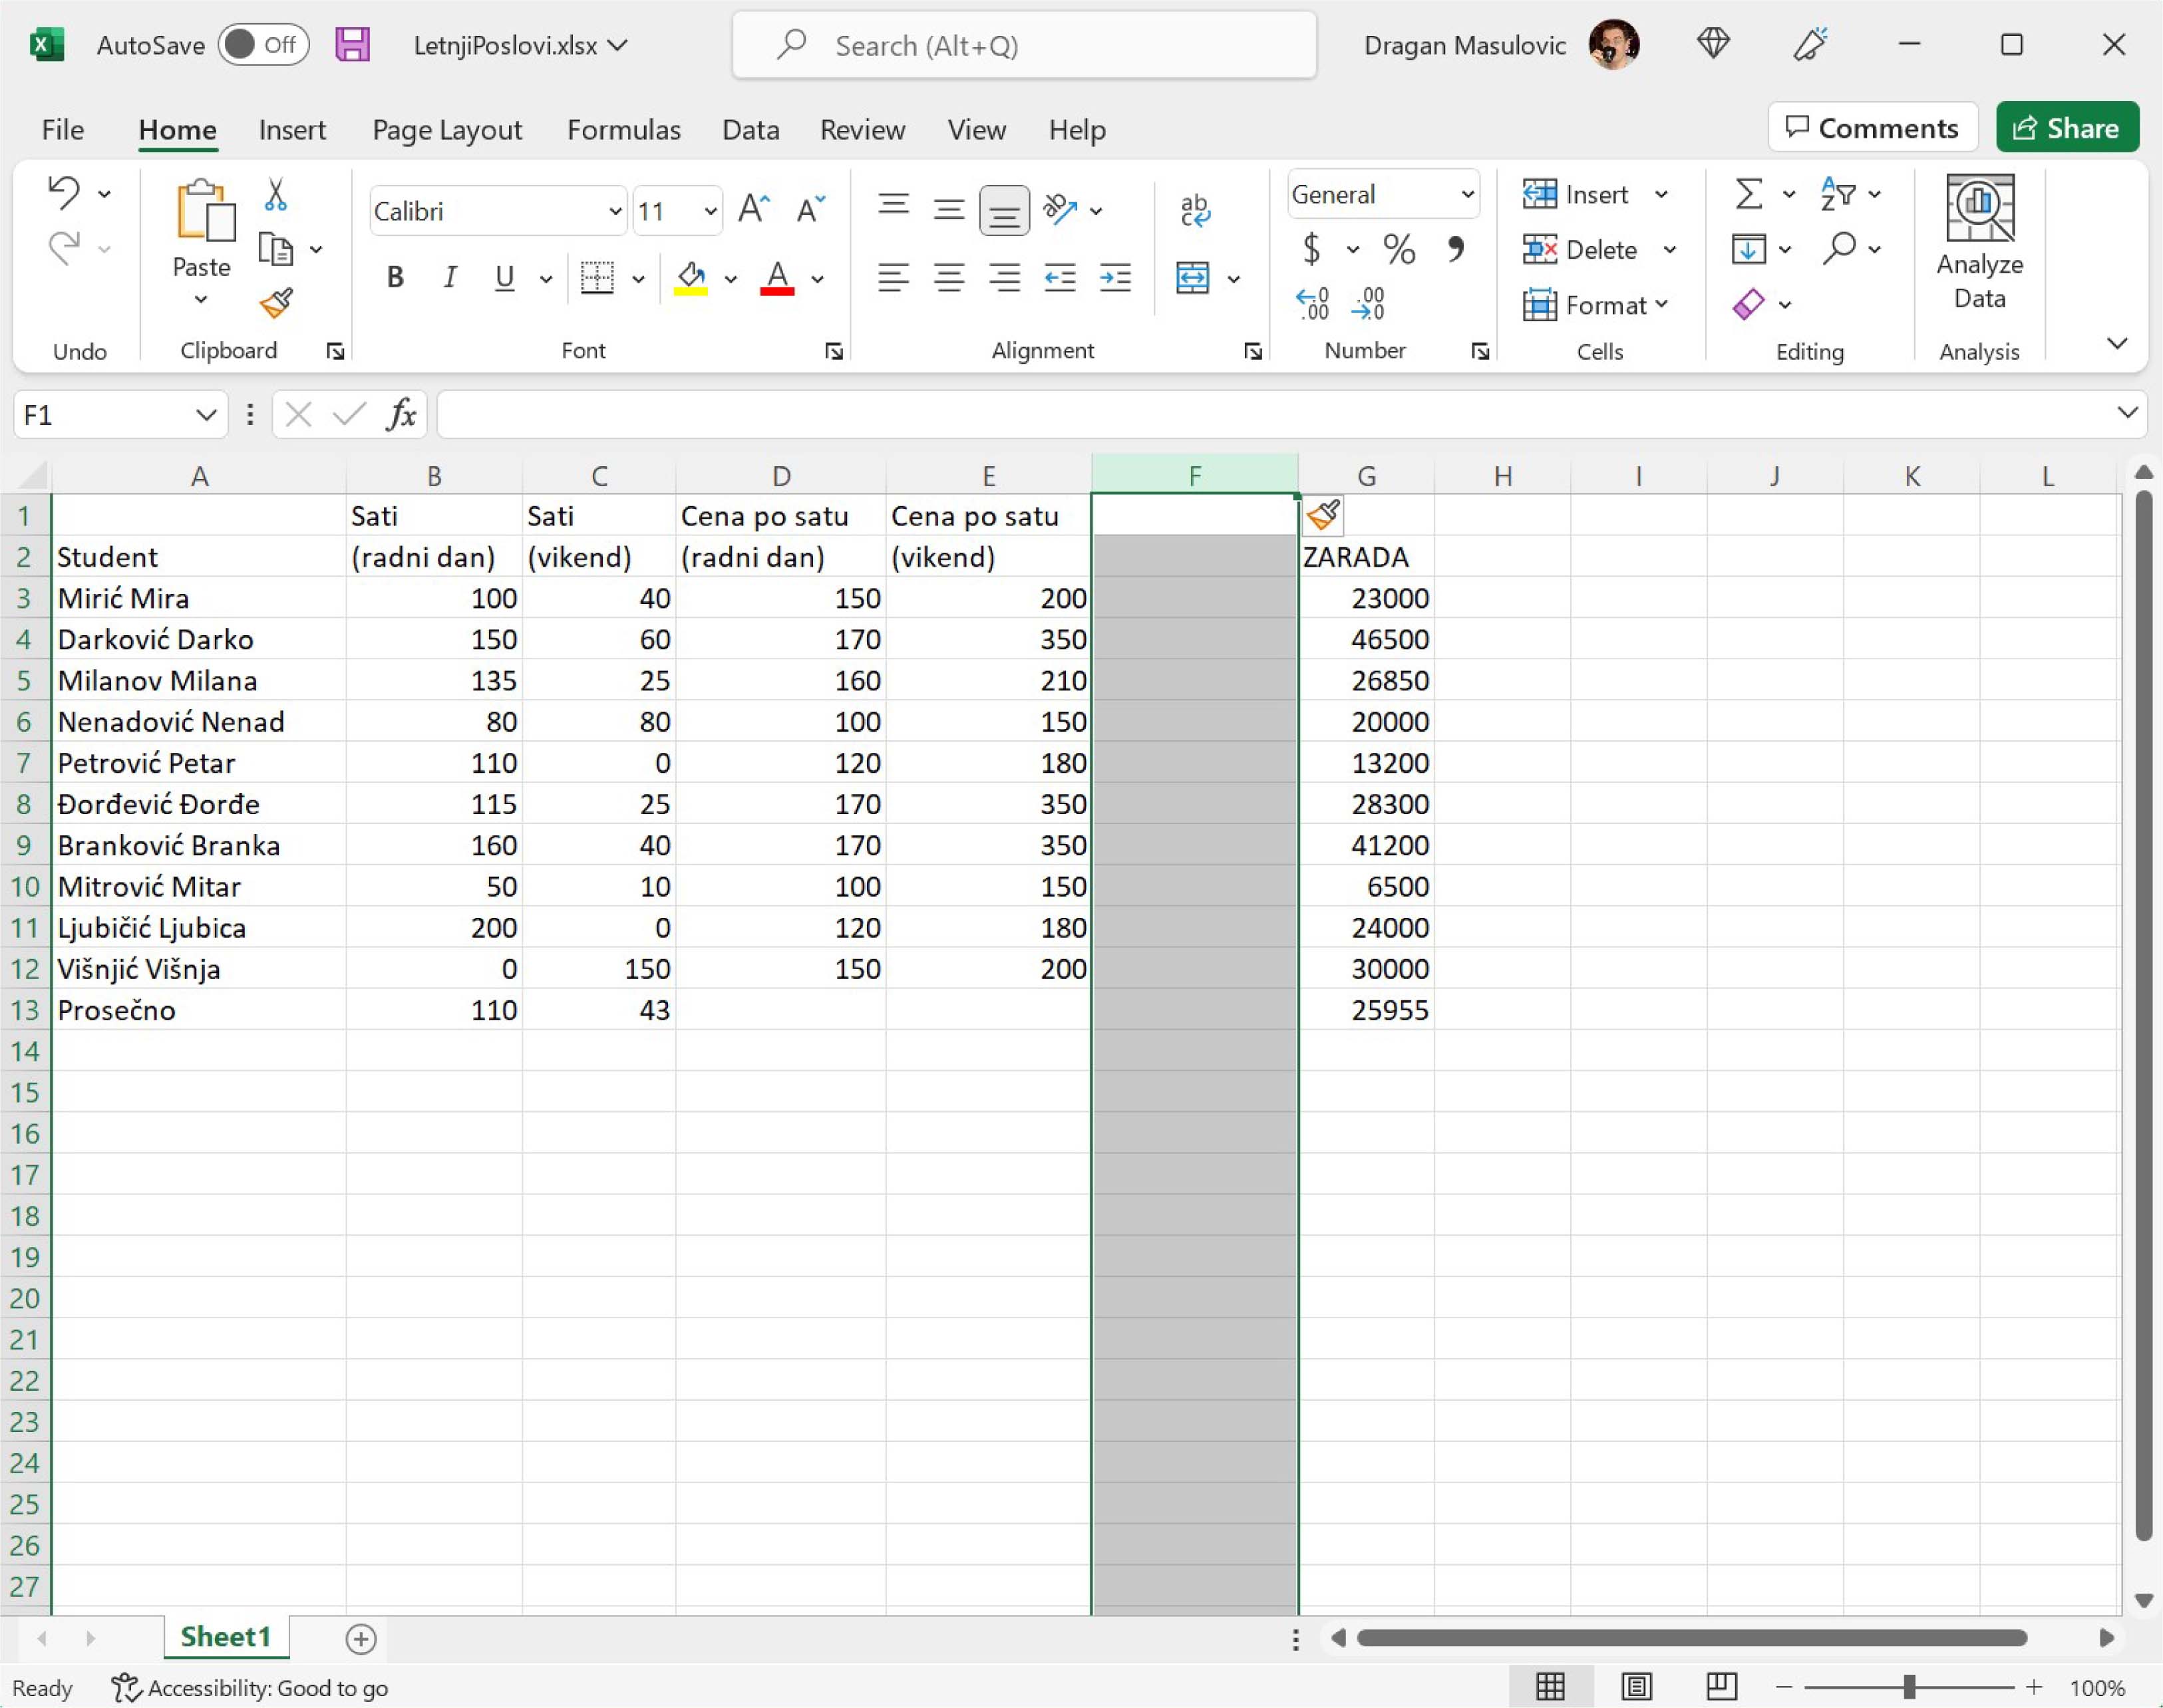This screenshot has width=2163, height=1708.
Task: Click the Percent Style icon
Action: tap(1399, 249)
